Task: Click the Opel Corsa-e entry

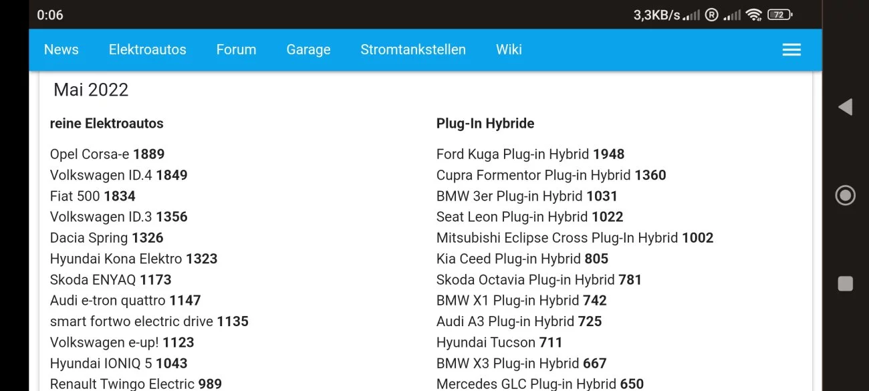Action: 107,154
